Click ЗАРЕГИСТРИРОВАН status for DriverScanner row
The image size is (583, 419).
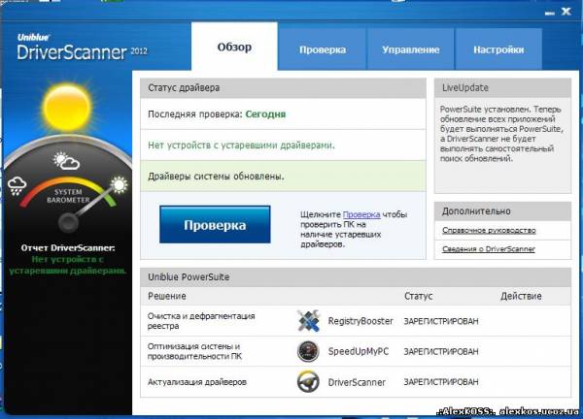point(441,382)
